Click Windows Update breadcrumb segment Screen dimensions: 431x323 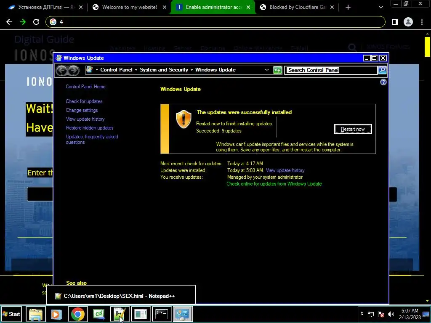(215, 70)
